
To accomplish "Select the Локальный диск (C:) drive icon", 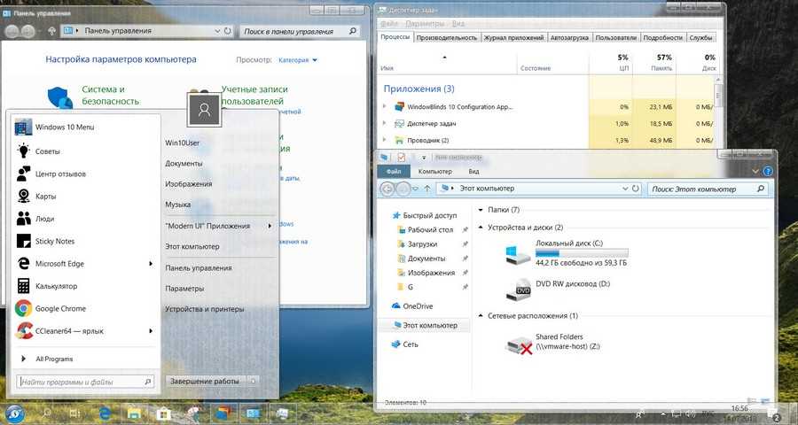I will tap(516, 255).
